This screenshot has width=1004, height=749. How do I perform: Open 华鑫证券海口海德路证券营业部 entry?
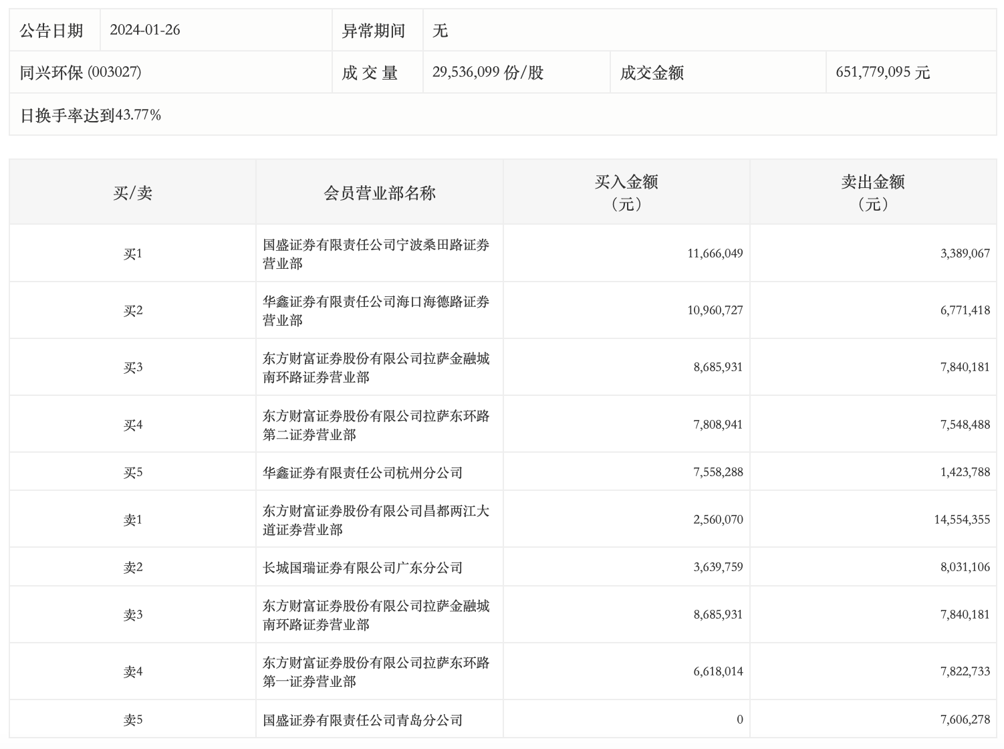click(x=376, y=311)
